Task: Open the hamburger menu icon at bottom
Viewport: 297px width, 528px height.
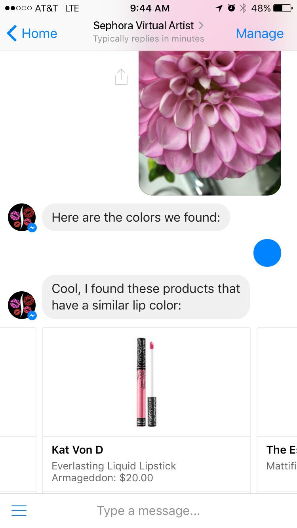Action: (19, 511)
